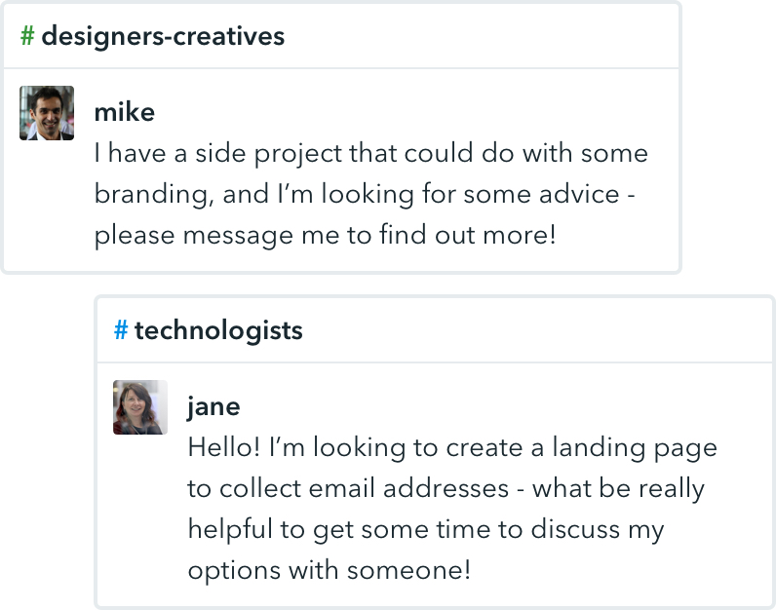
Task: Click "please message me to find out more!"
Action: click(325, 236)
